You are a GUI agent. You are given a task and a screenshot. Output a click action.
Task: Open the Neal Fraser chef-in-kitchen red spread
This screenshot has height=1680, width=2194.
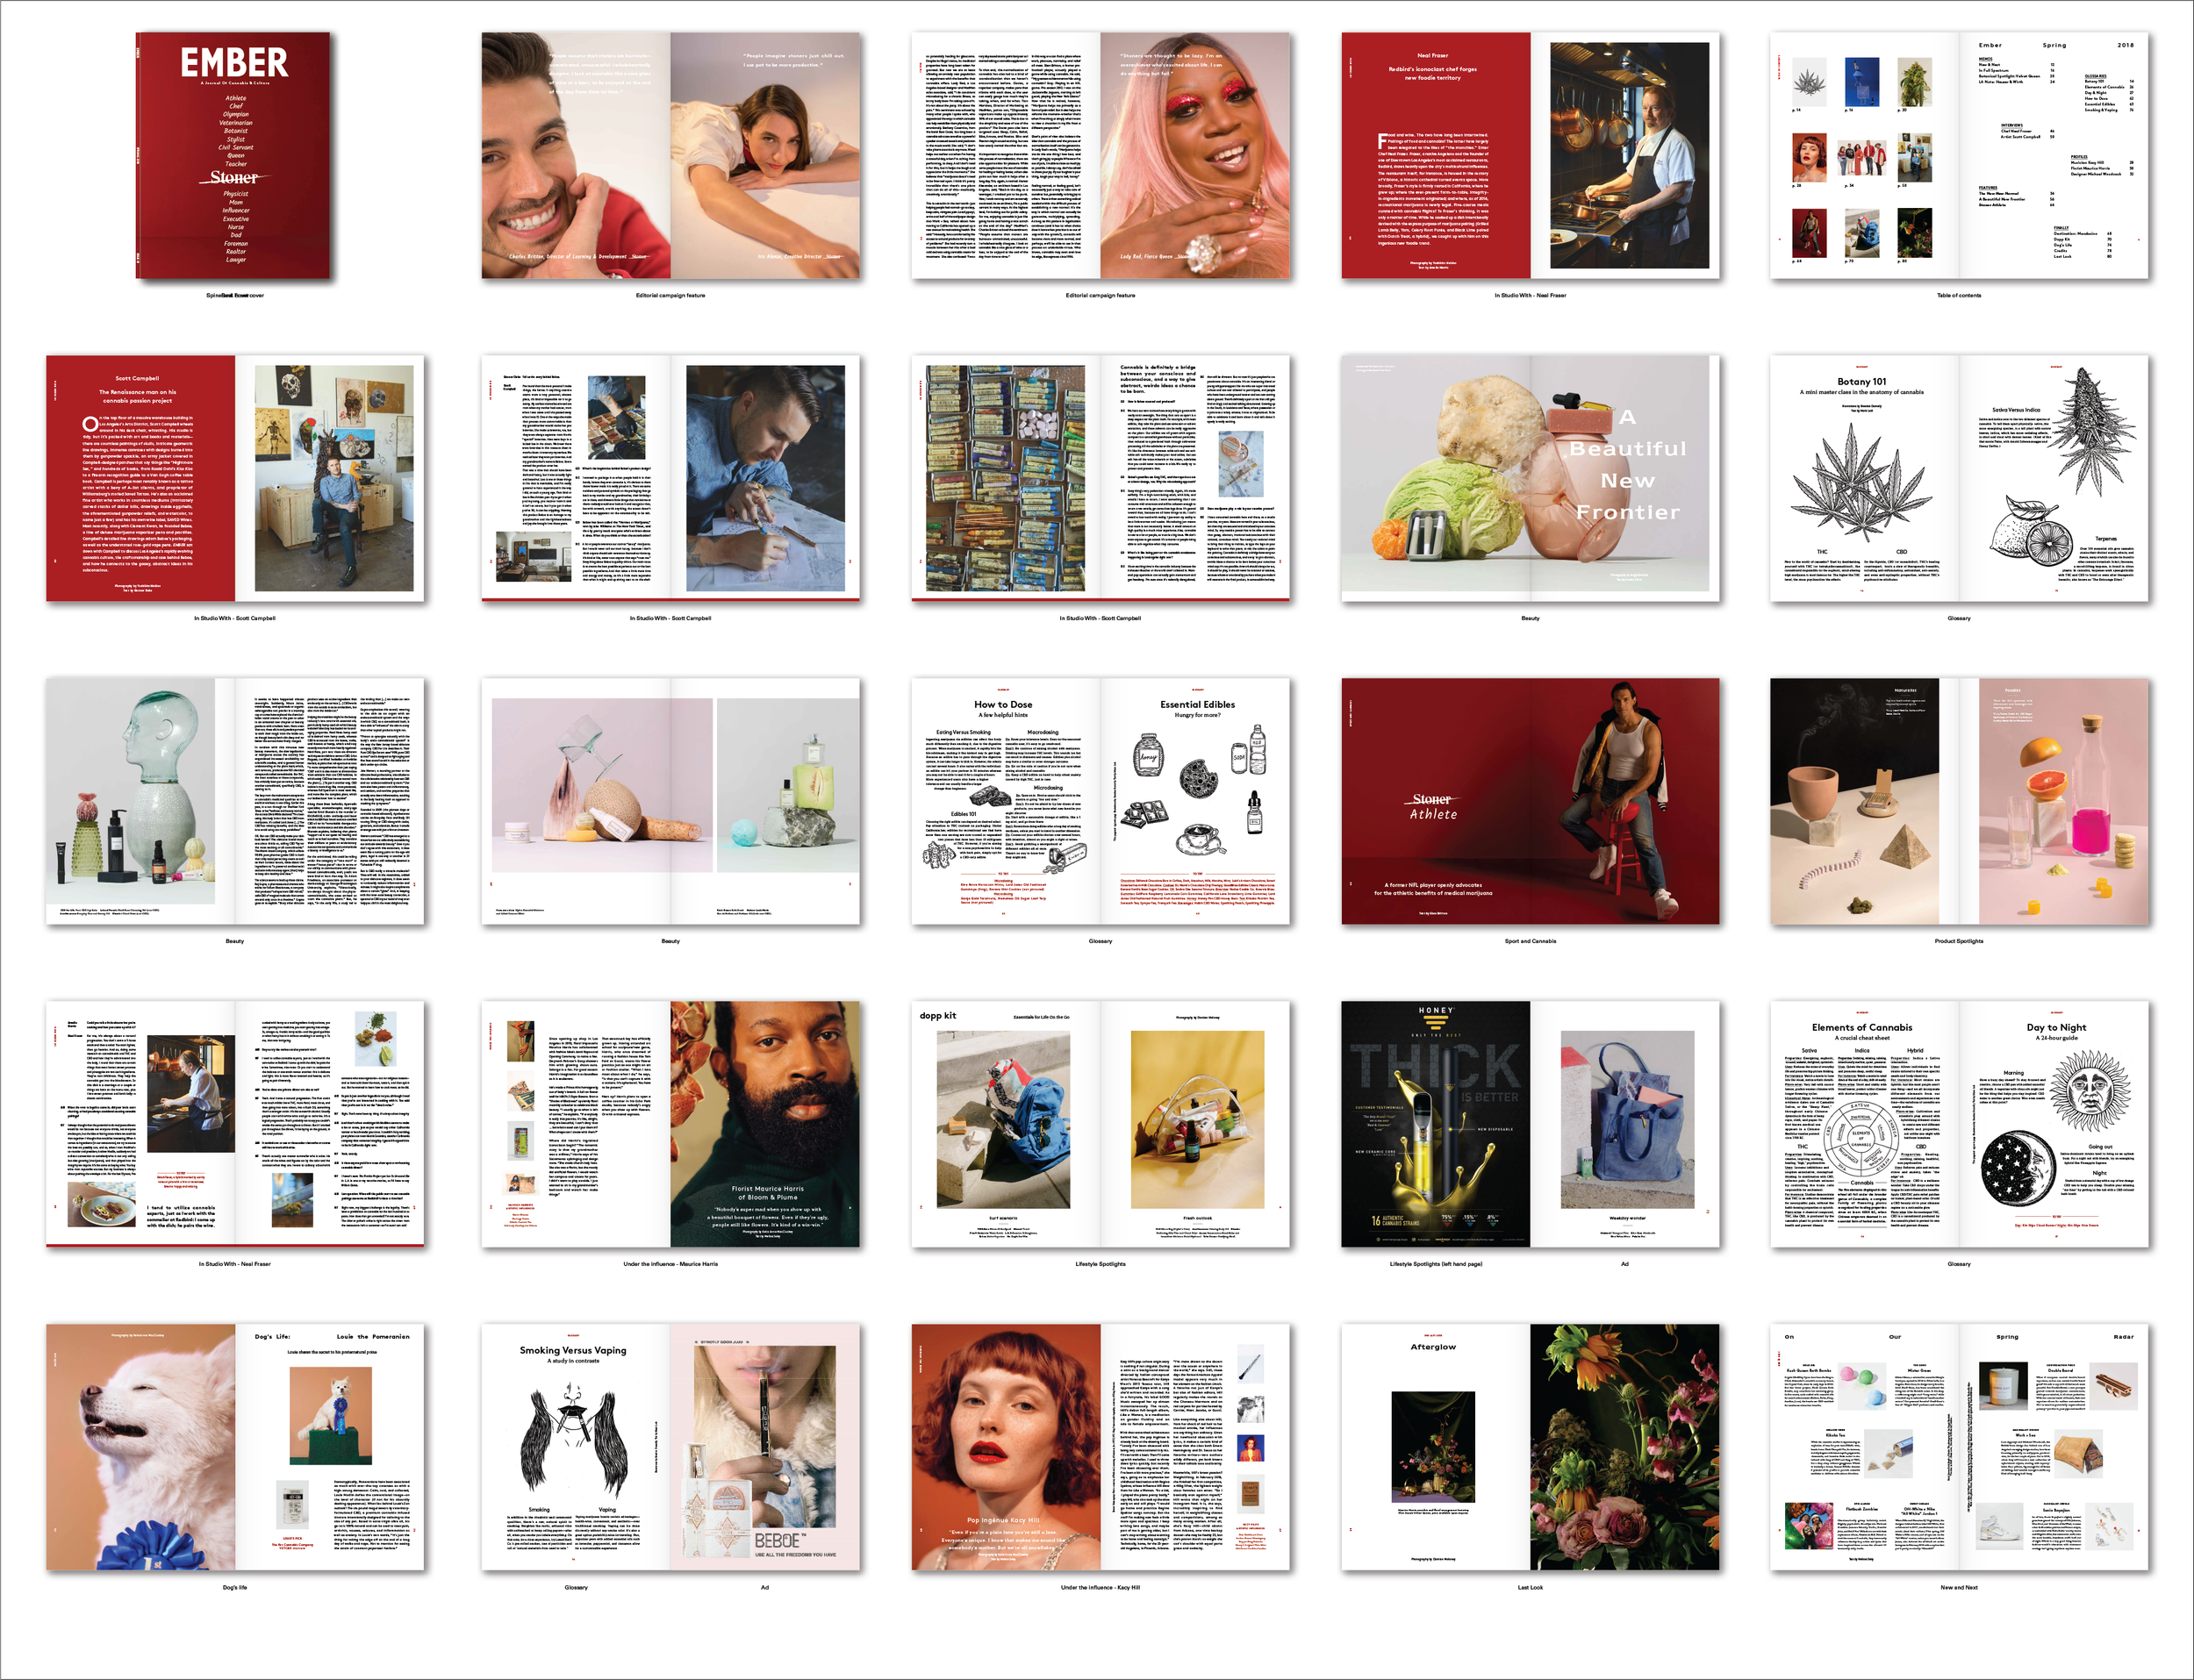coord(1530,155)
